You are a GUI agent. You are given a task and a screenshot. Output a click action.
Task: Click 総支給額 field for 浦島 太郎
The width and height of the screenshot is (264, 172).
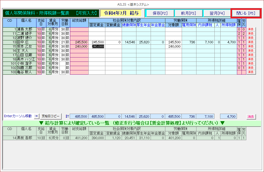point(79,29)
